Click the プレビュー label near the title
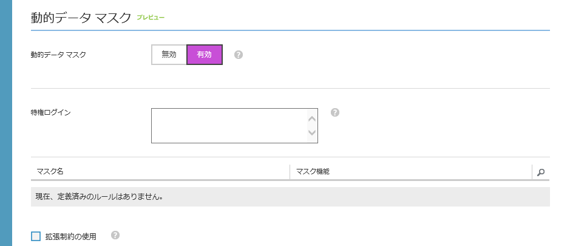Image resolution: width=570 pixels, height=246 pixels. click(151, 18)
